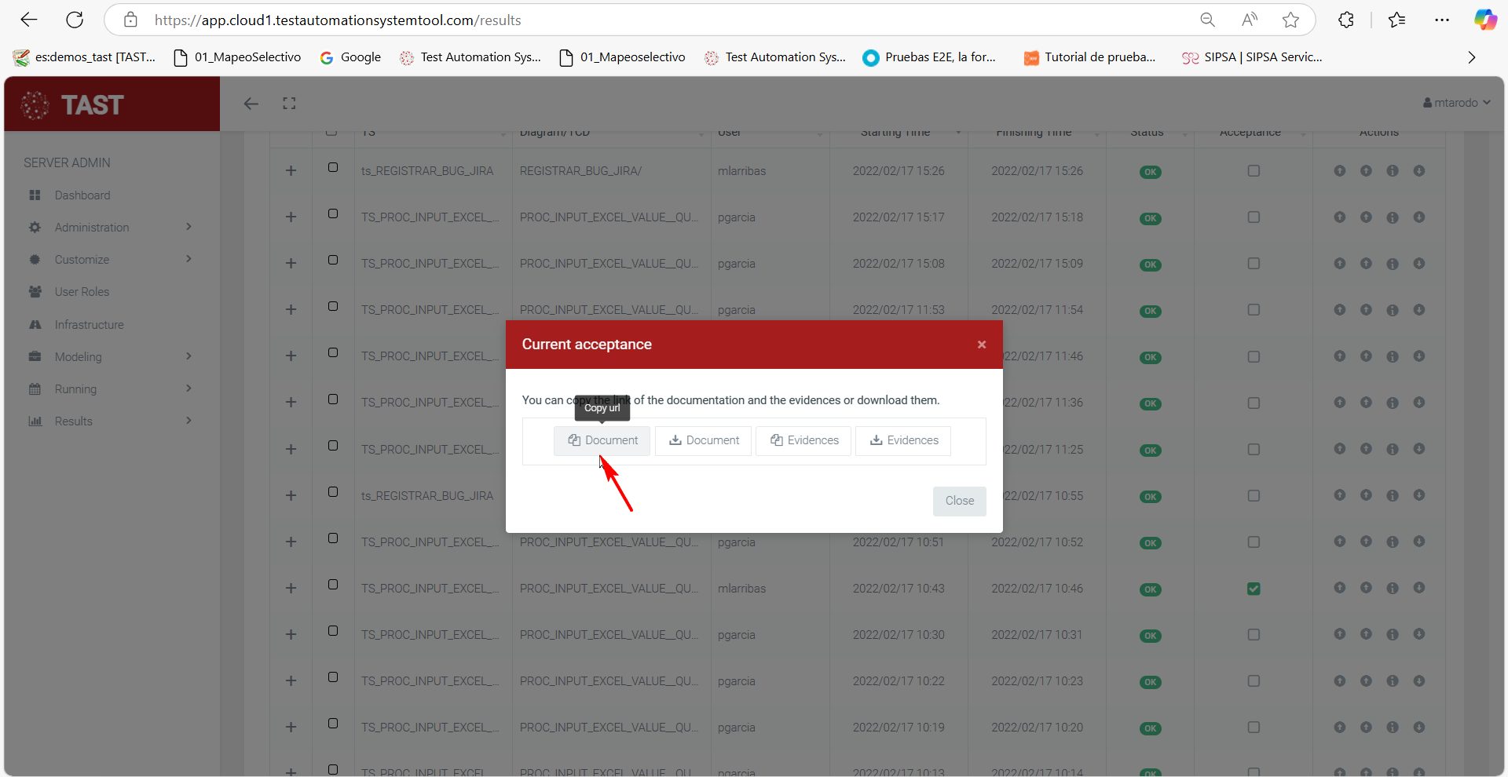Open Dashboard from the sidebar

click(x=82, y=195)
